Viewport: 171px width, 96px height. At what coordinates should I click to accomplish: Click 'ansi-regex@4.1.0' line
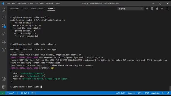[x=29, y=36]
